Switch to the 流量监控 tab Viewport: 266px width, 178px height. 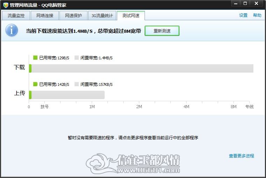16,16
